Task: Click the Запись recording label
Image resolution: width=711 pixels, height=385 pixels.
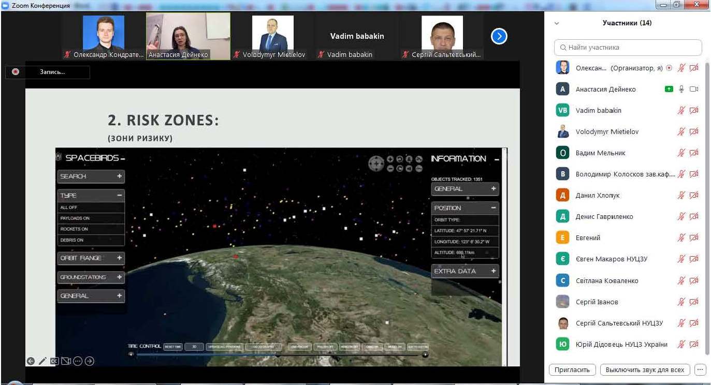Action: [52, 72]
